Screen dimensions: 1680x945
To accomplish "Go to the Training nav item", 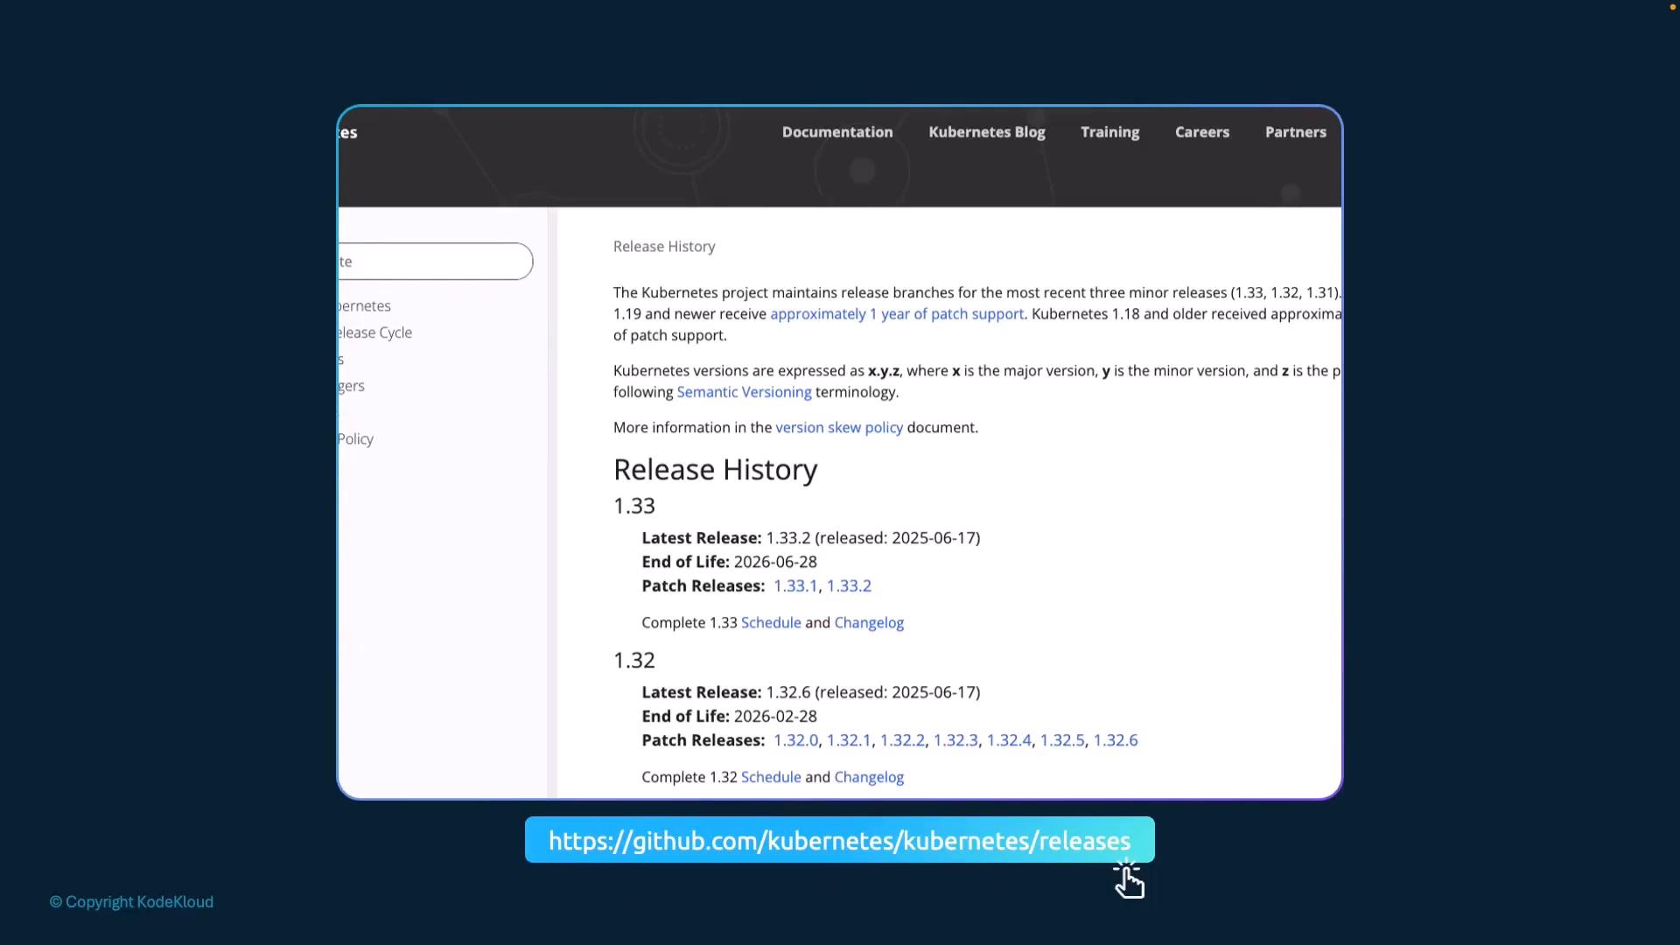I will point(1109,132).
